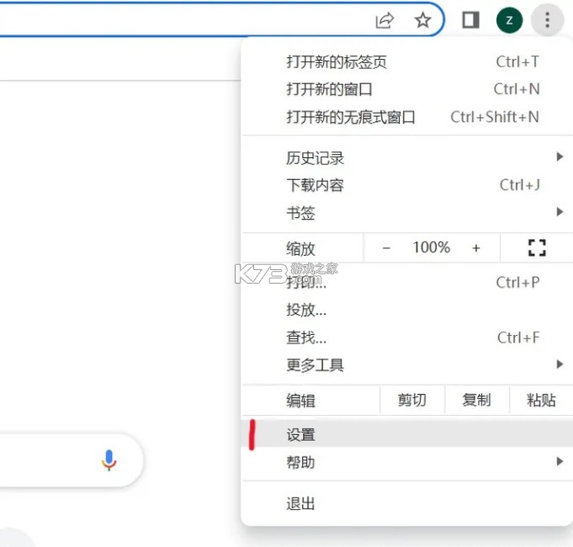Enter fullscreen mode via zoom row icon
This screenshot has height=547, width=573.
(536, 247)
